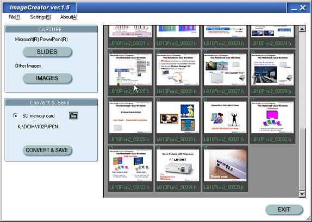Click the LB10Prsn2_00032 filename label
This screenshot has height=222, width=312.
(271, 139)
